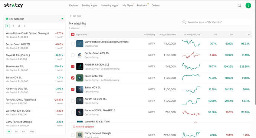Click Remove Selected
The height and width of the screenshot is (138, 256).
pos(83,127)
